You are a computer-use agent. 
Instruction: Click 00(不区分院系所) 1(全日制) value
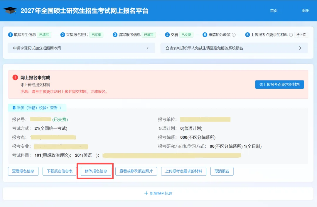coord(235,146)
